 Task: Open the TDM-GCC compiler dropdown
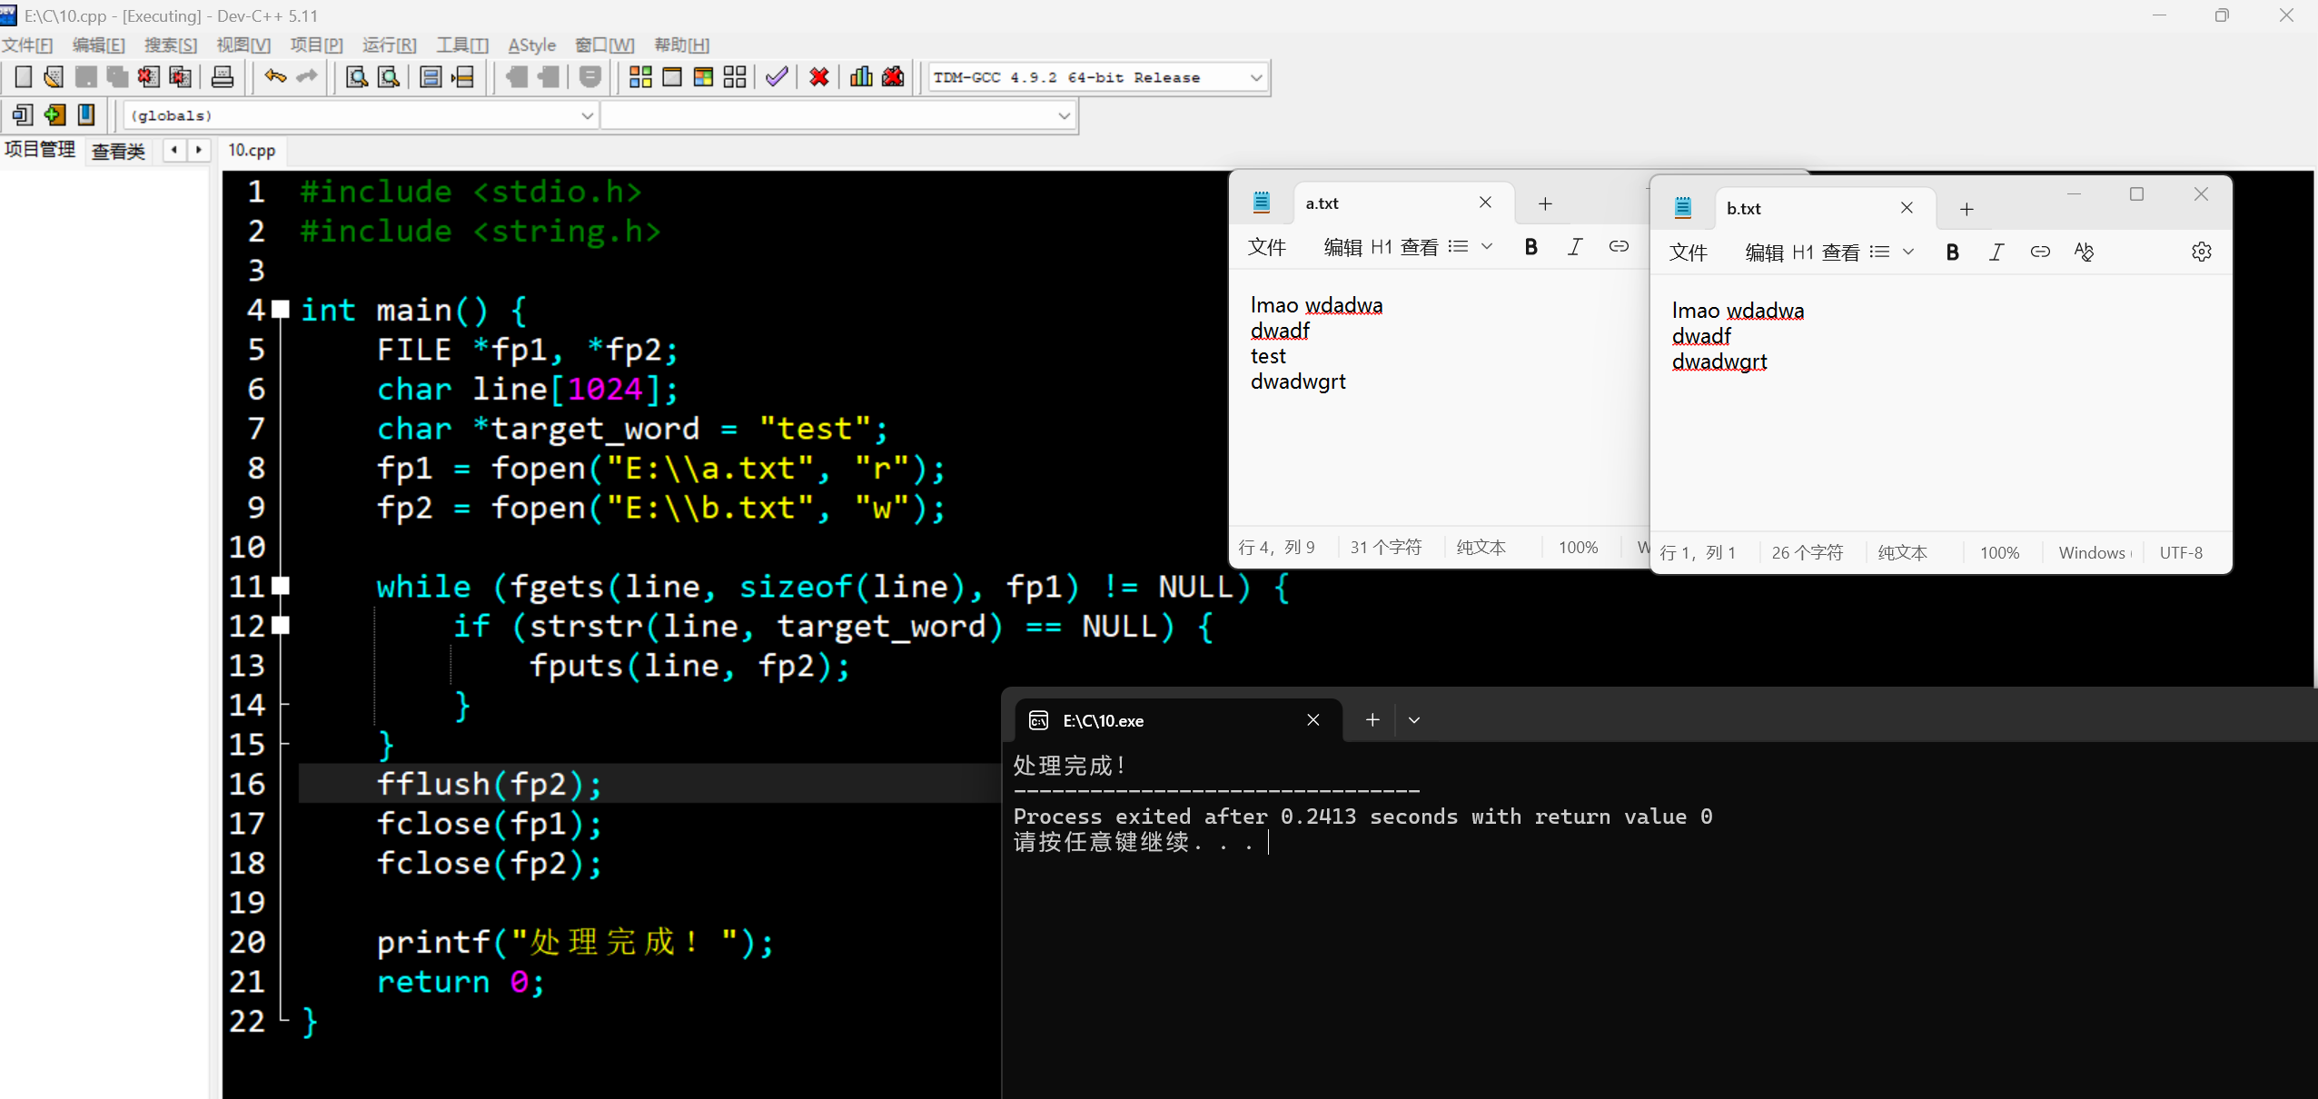tap(1256, 78)
